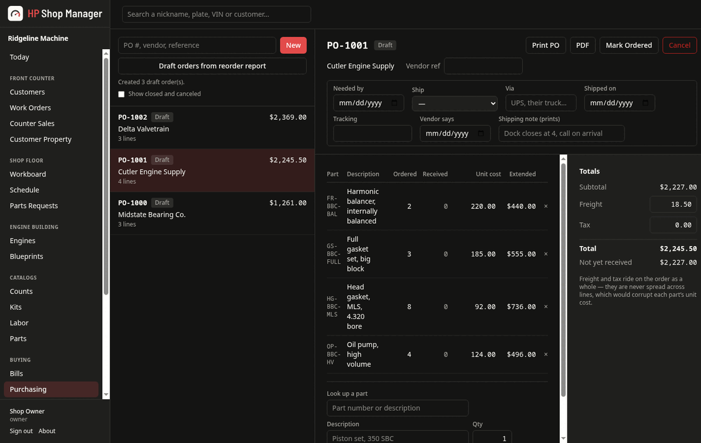701x443 pixels.
Task: Edit the Freight amount field
Action: coord(673,205)
